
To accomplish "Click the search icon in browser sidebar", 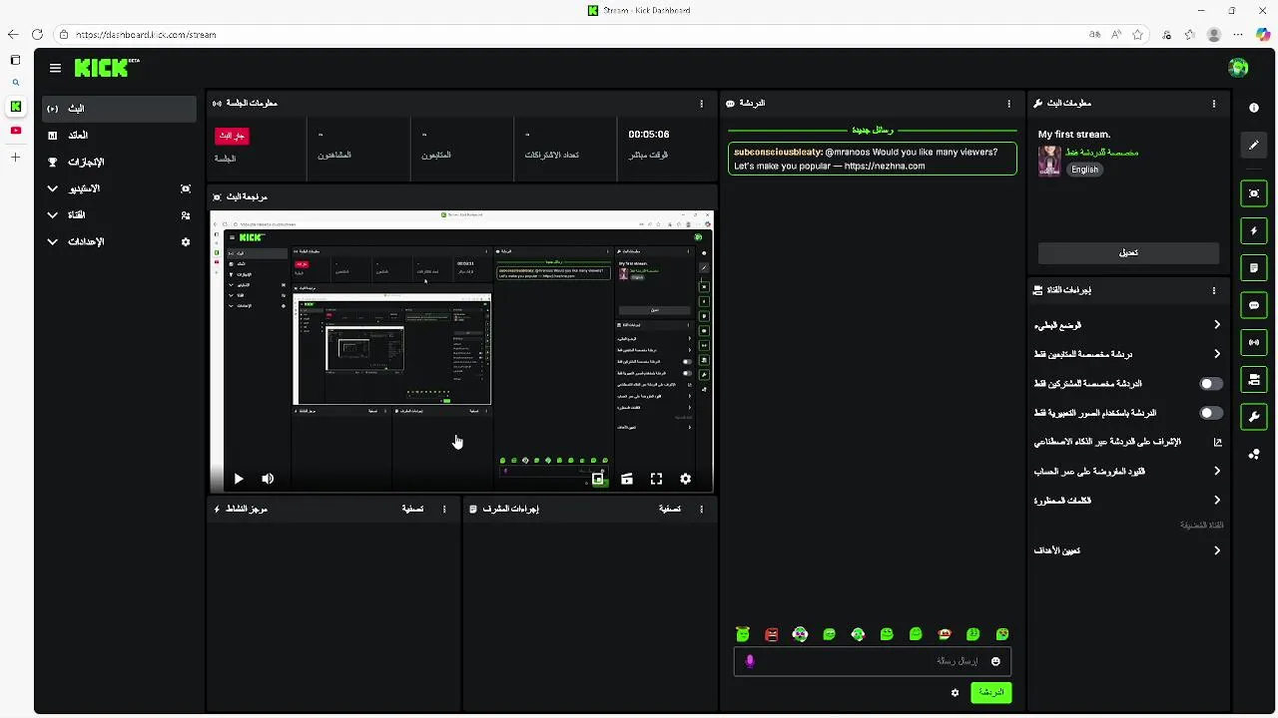I will point(15,83).
